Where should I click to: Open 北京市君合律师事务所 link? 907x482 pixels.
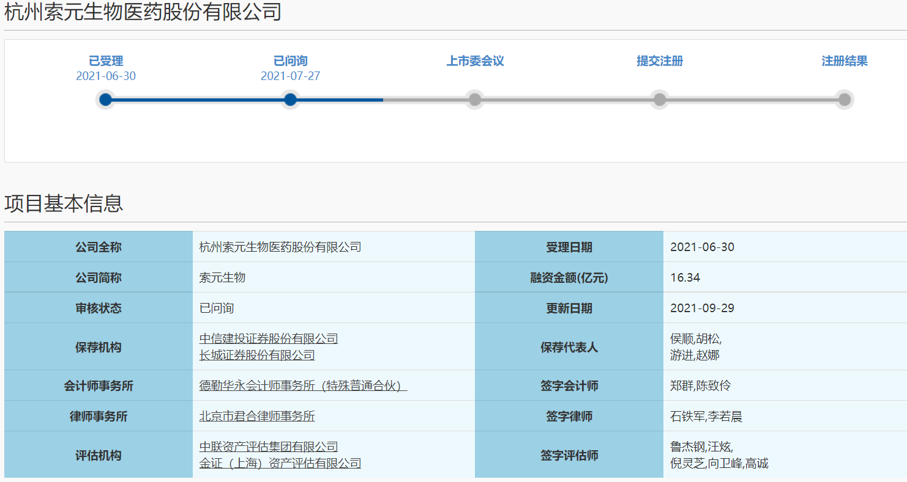tap(257, 416)
